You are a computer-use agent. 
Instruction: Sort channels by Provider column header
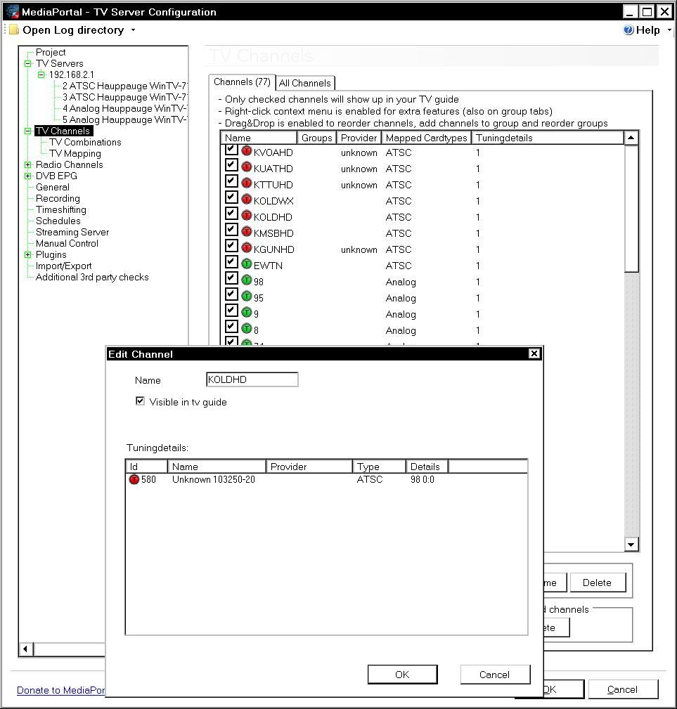click(x=359, y=138)
